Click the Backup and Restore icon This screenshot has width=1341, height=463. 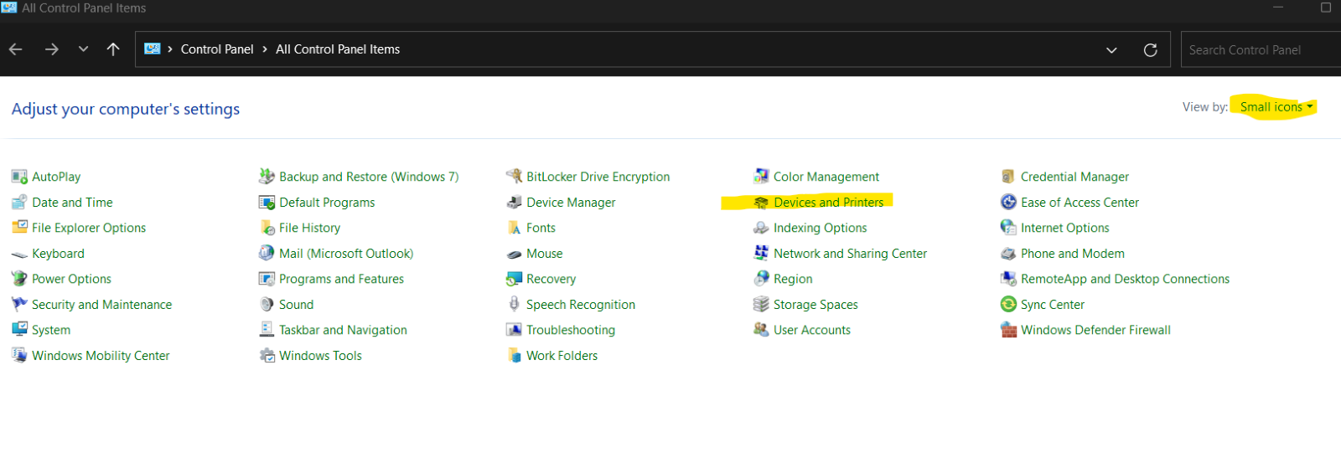(x=267, y=177)
